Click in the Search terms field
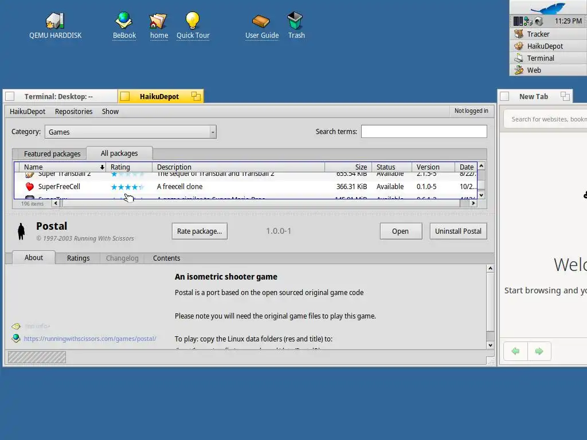587x440 pixels. pyautogui.click(x=424, y=131)
